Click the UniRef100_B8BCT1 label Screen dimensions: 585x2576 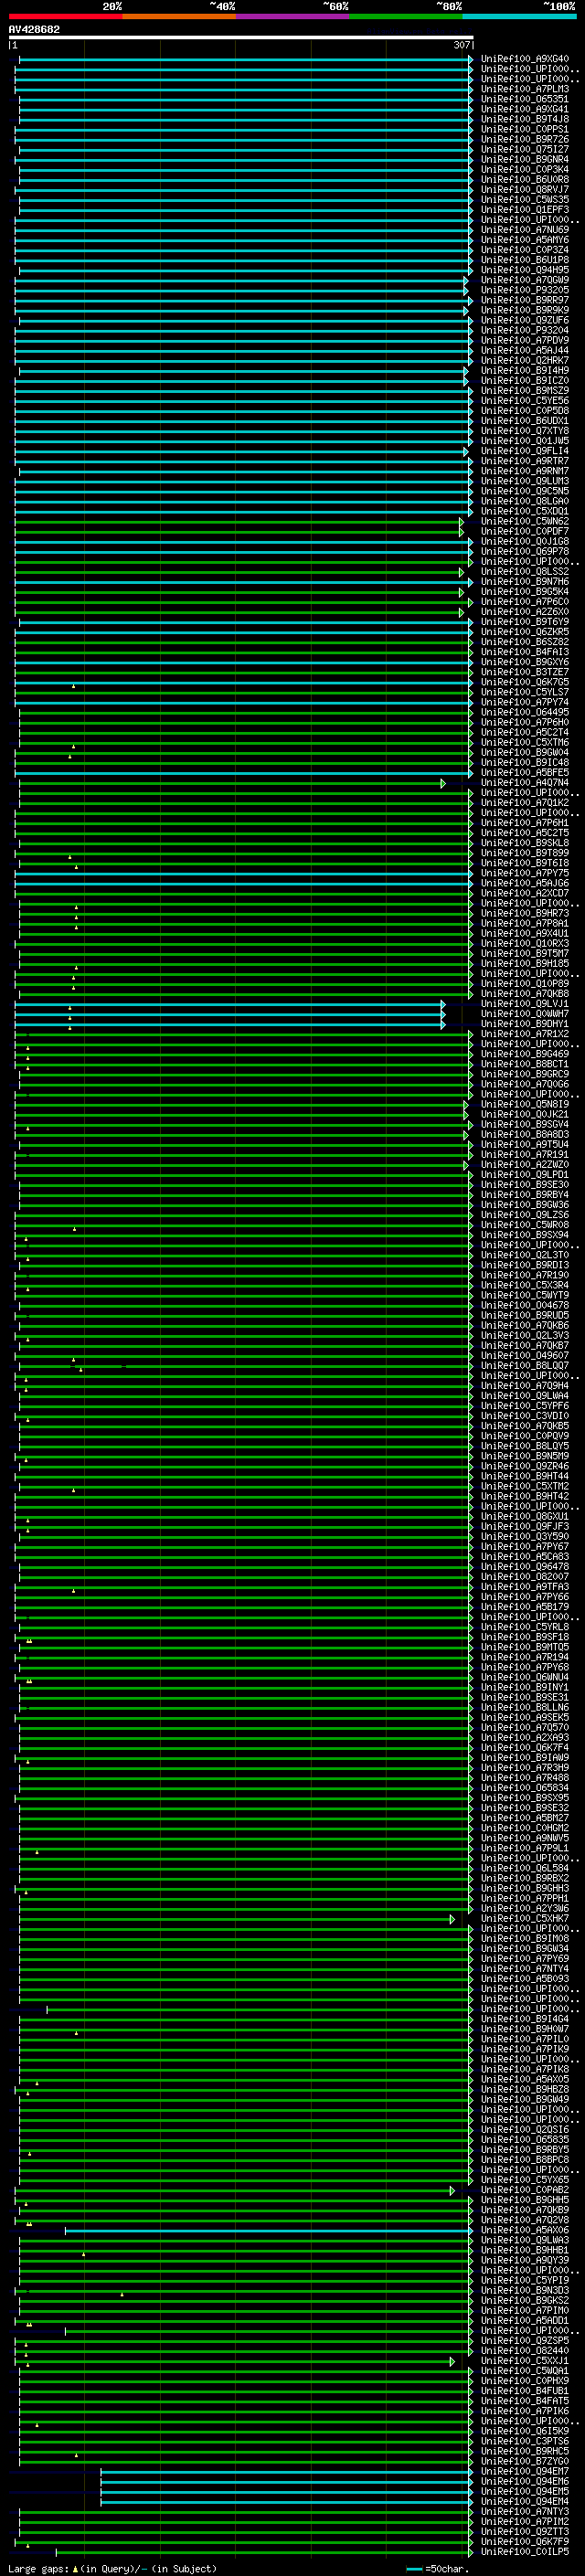524,1063
